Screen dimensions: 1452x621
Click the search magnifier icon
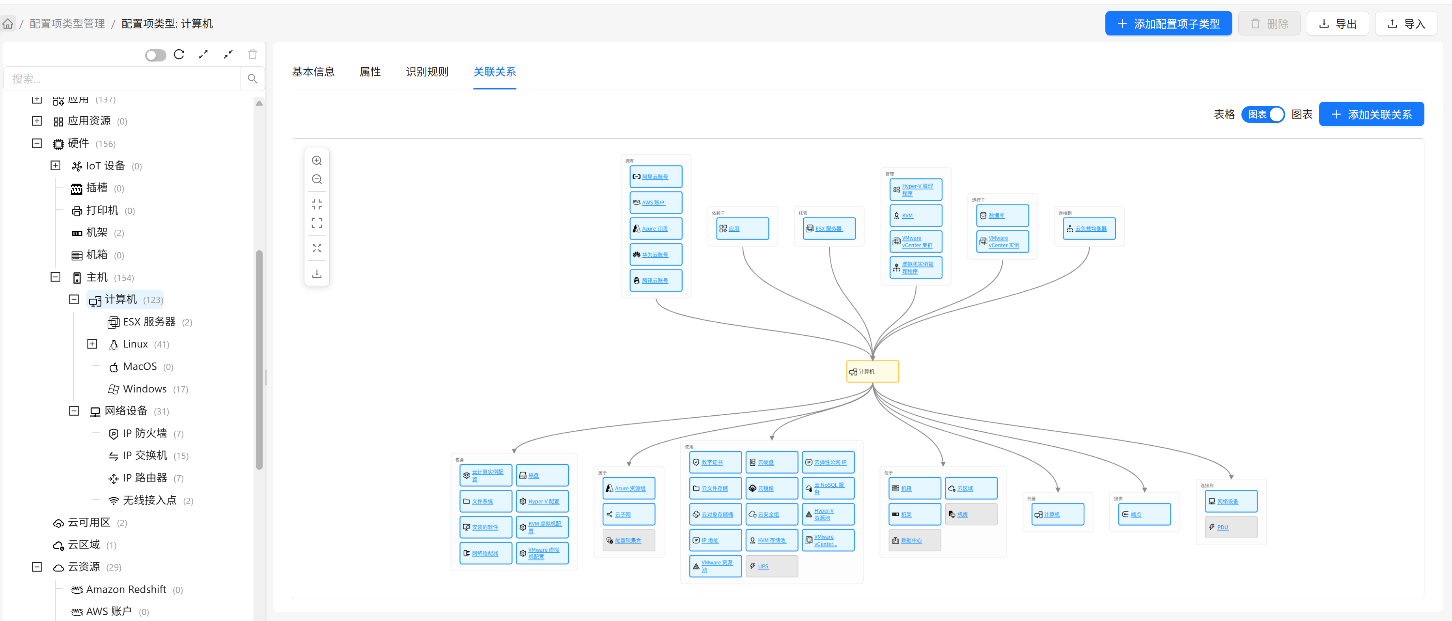pyautogui.click(x=252, y=79)
